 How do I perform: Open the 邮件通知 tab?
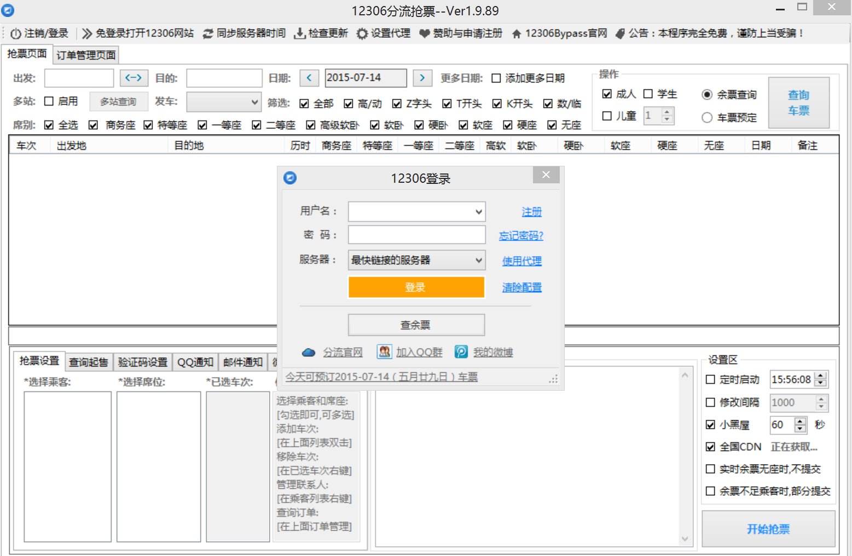coord(243,362)
